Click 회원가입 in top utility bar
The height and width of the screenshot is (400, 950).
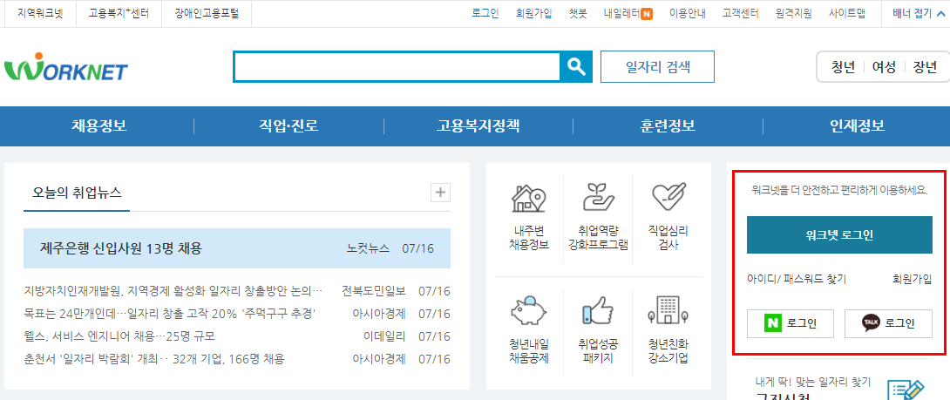coord(533,13)
